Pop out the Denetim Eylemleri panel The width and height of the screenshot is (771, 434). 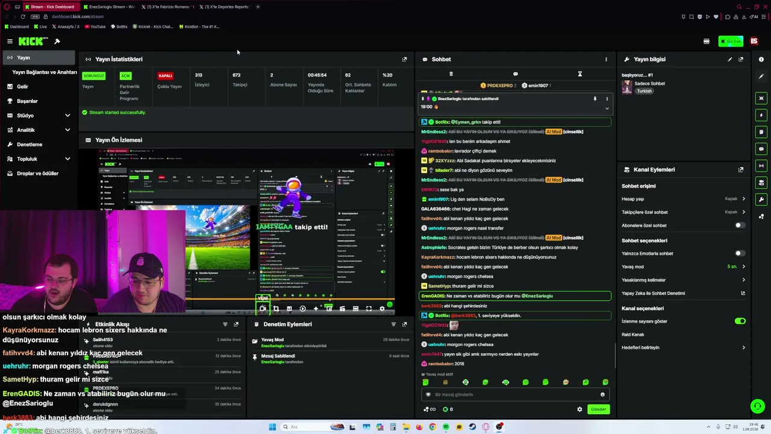(x=404, y=324)
